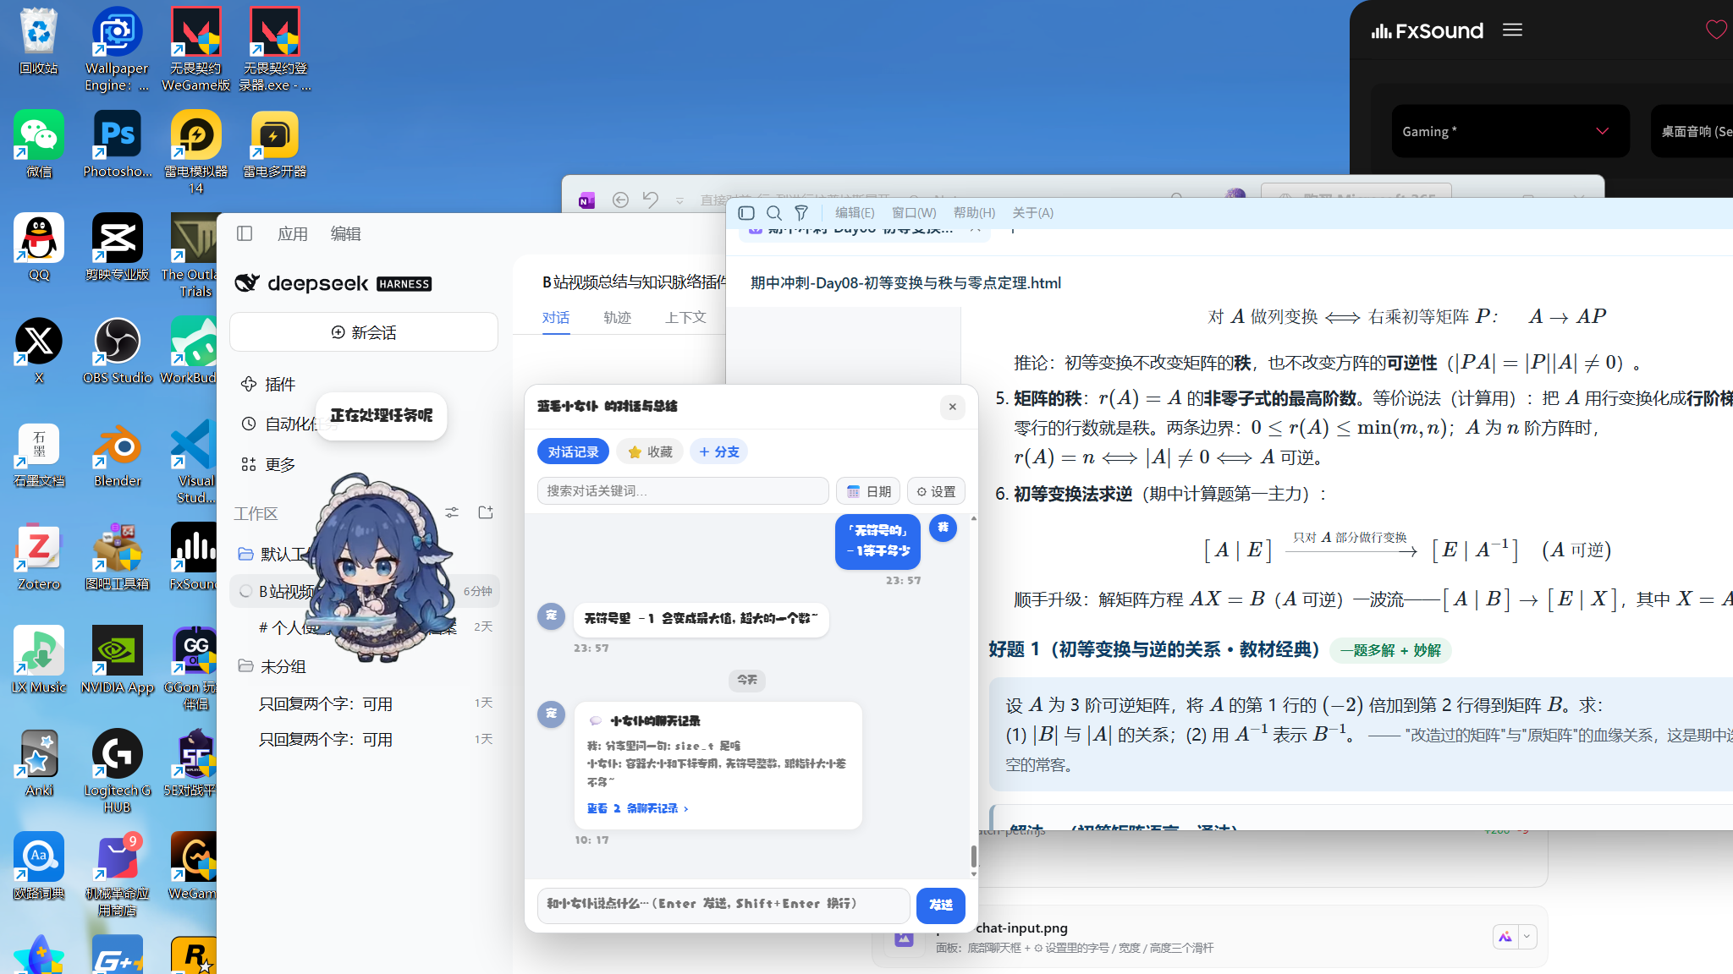Open the 编辑(E) menu in HTML viewer
The image size is (1733, 974).
855,213
